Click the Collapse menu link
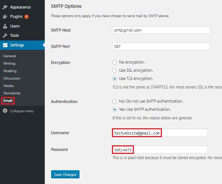 pos(22,111)
